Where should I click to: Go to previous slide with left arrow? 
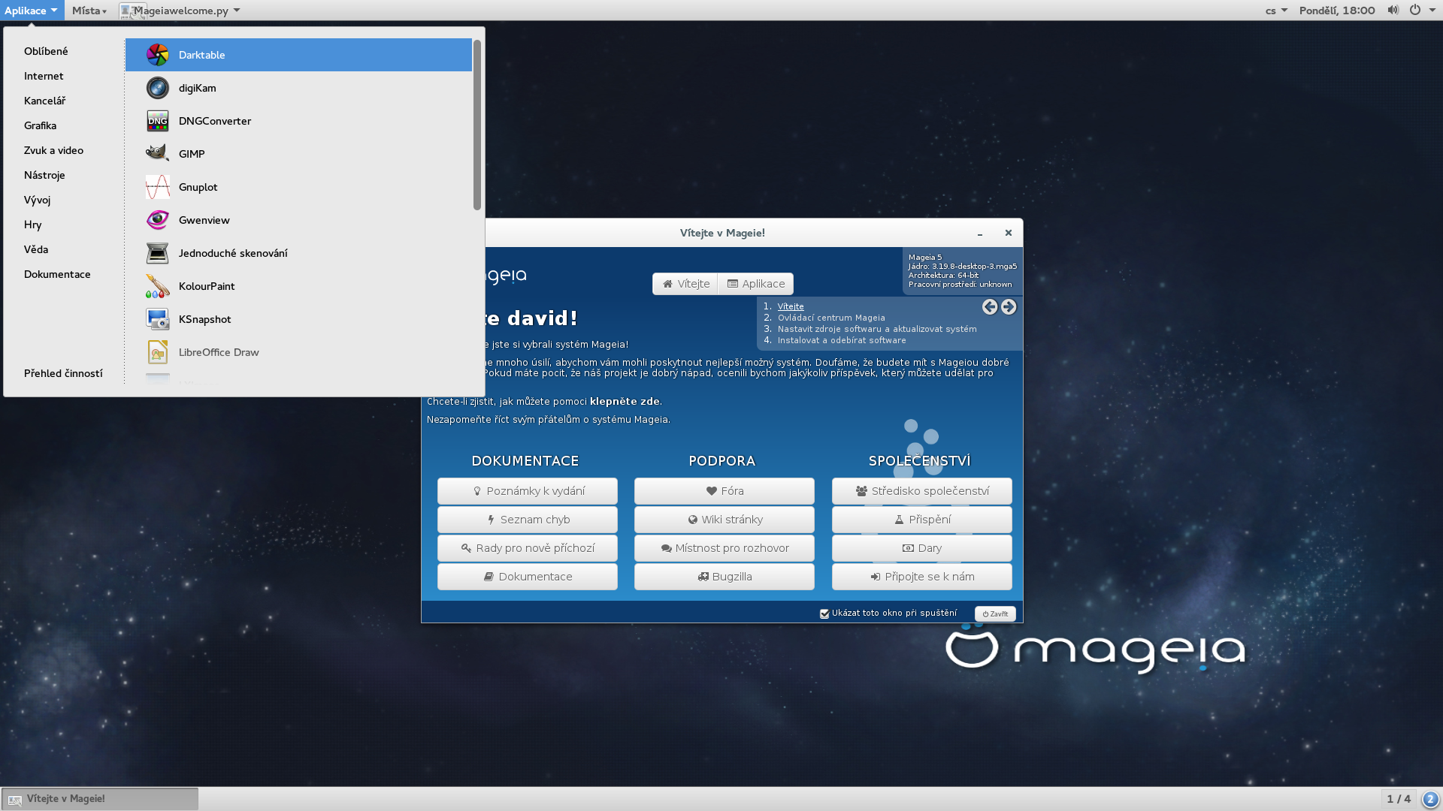[x=990, y=306]
